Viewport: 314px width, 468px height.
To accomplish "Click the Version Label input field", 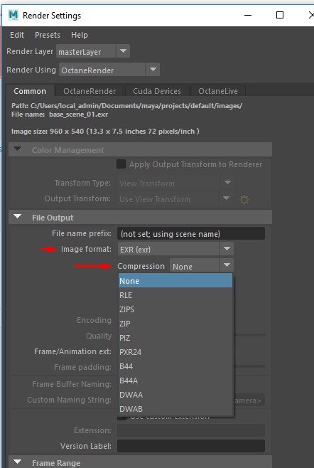I will tap(191, 446).
